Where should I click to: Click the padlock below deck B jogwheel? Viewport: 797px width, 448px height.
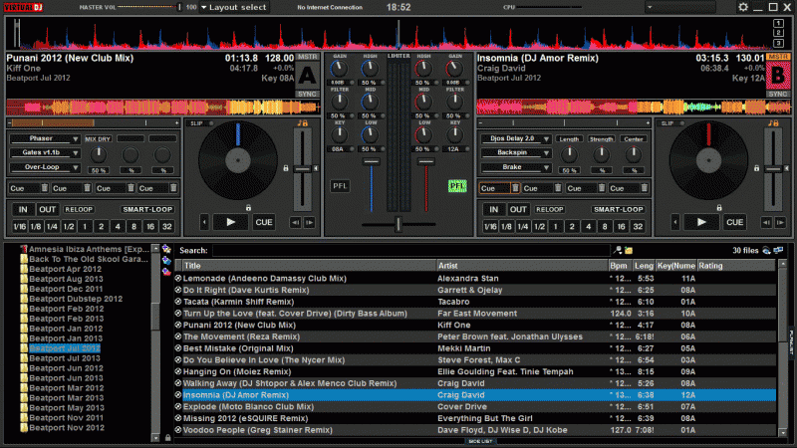[718, 208]
